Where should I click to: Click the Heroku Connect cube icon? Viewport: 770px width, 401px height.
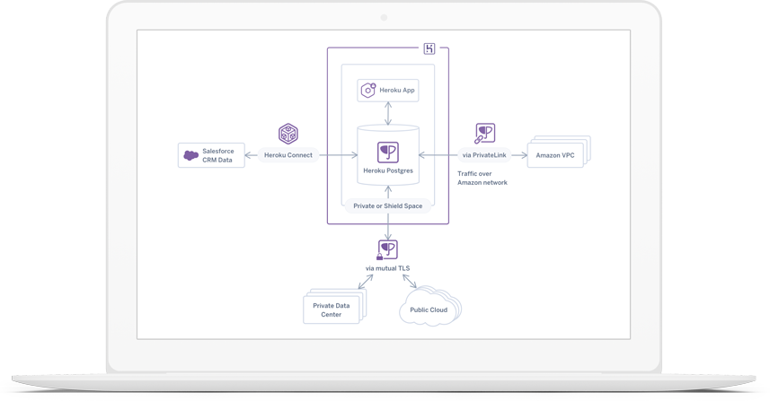(x=288, y=134)
